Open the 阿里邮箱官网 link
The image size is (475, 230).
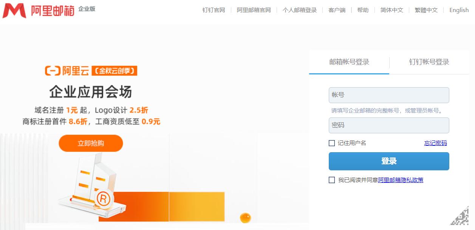click(254, 10)
